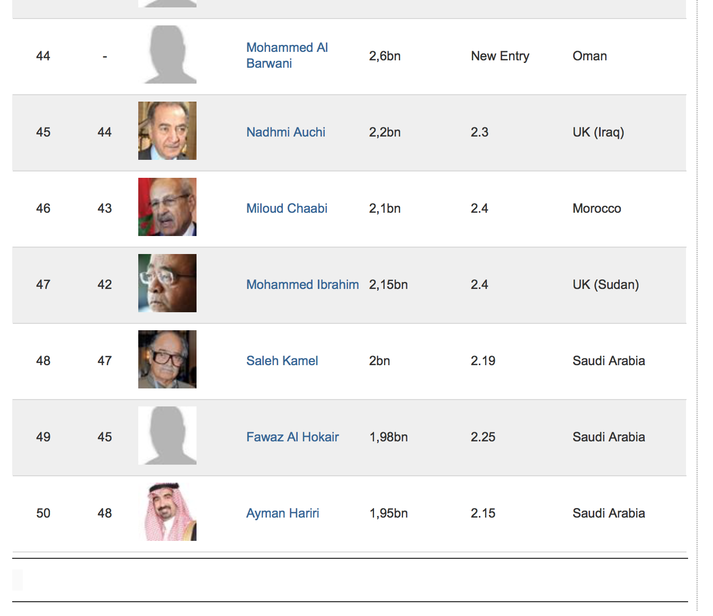The width and height of the screenshot is (713, 616).
Task: Open Mohammed Al Barwani profile link
Action: pyautogui.click(x=287, y=56)
